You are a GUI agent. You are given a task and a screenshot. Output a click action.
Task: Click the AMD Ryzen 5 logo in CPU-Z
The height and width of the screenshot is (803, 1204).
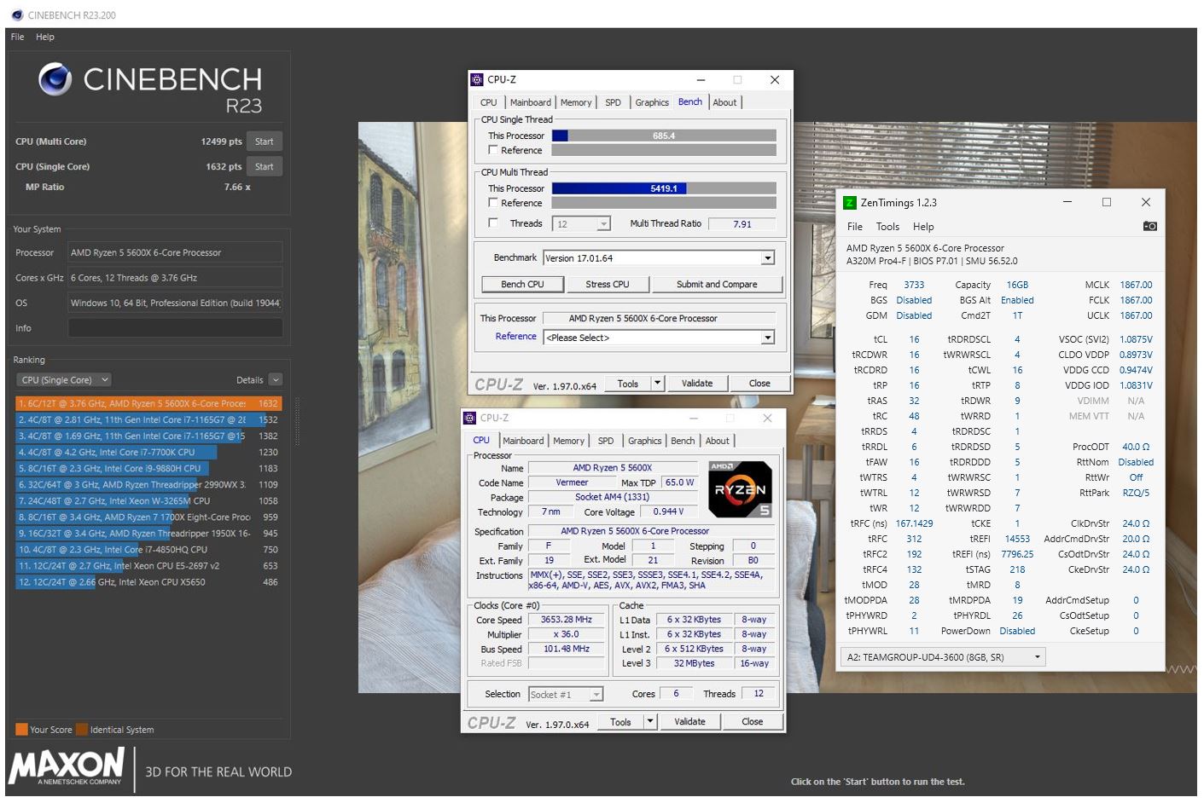coord(740,489)
